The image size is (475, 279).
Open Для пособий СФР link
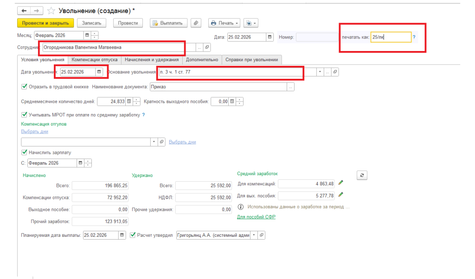tap(256, 216)
